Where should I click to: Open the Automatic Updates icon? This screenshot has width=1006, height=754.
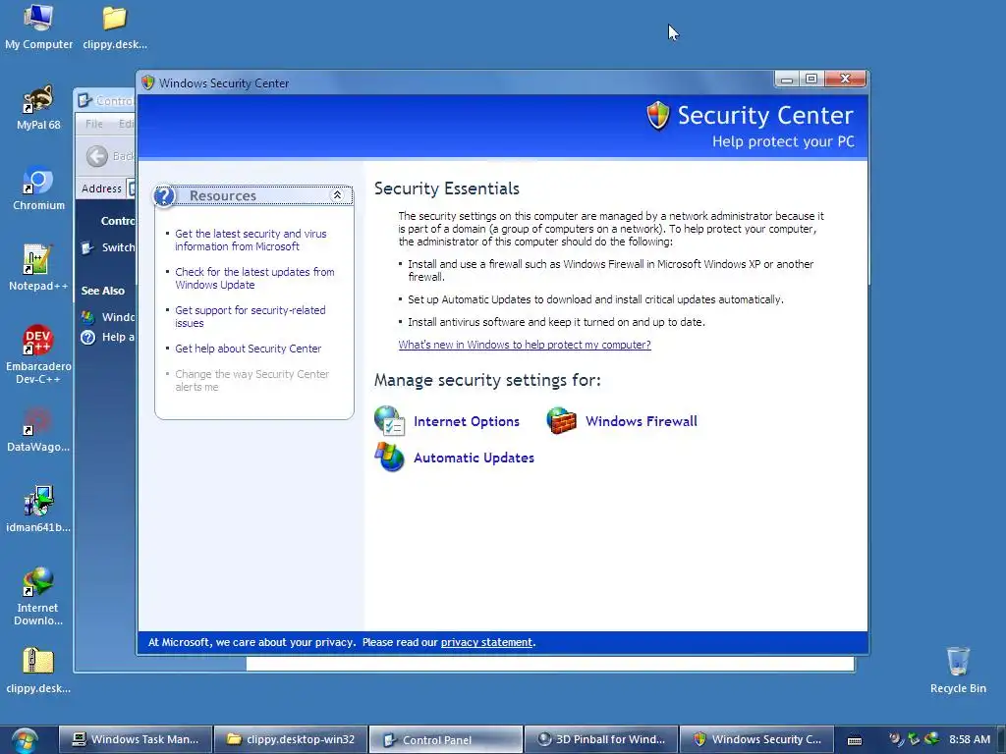click(x=389, y=458)
